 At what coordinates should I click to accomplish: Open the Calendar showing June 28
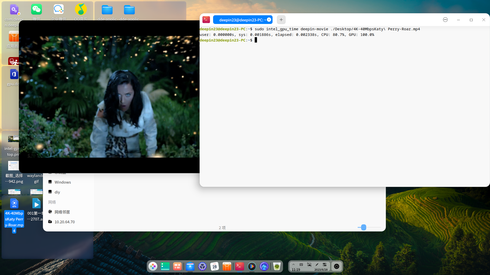coord(215,266)
